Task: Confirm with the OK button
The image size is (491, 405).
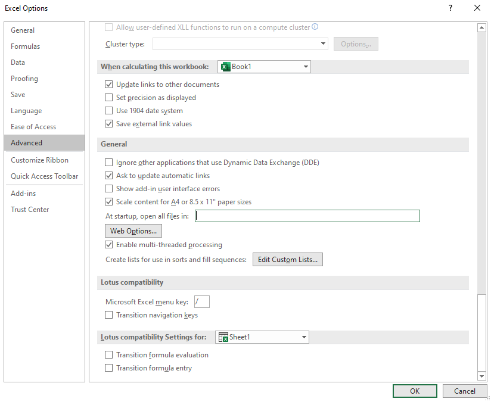Action: pos(415,391)
